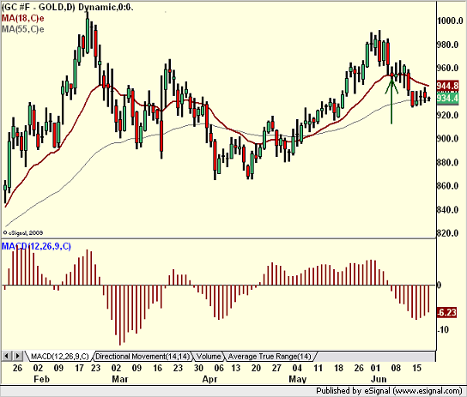Screen dimensions: 467x397
Task: Click the MACD value marker -6.23
Action: click(x=446, y=313)
